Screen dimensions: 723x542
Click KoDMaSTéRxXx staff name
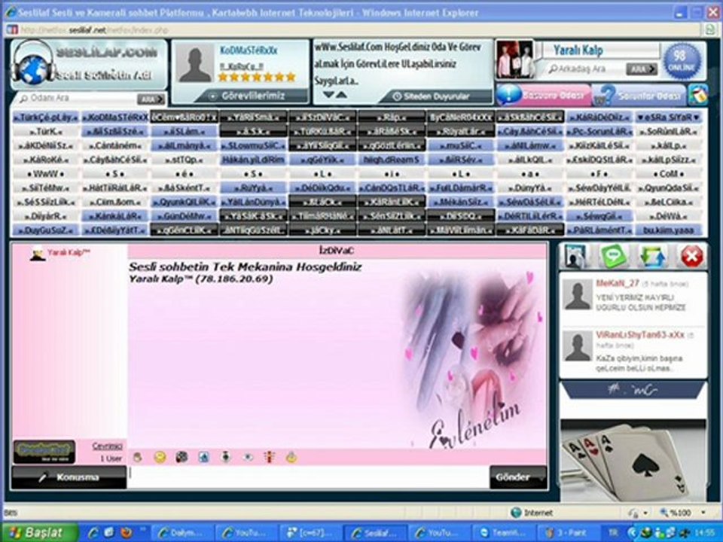tap(249, 50)
